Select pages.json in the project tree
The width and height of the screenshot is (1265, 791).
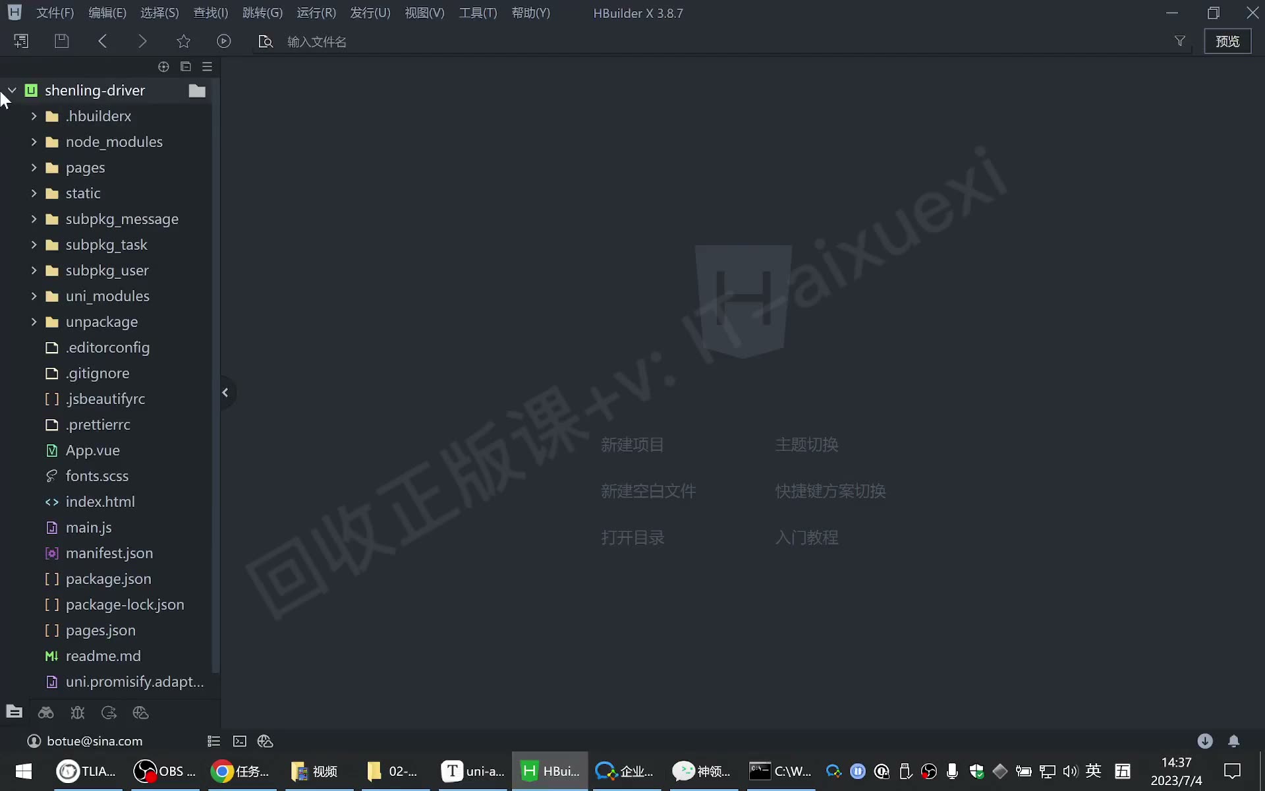[x=101, y=630]
